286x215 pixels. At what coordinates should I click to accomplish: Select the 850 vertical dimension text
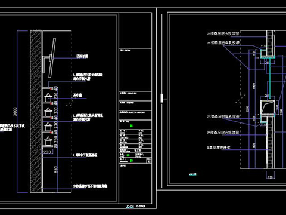click(56, 170)
